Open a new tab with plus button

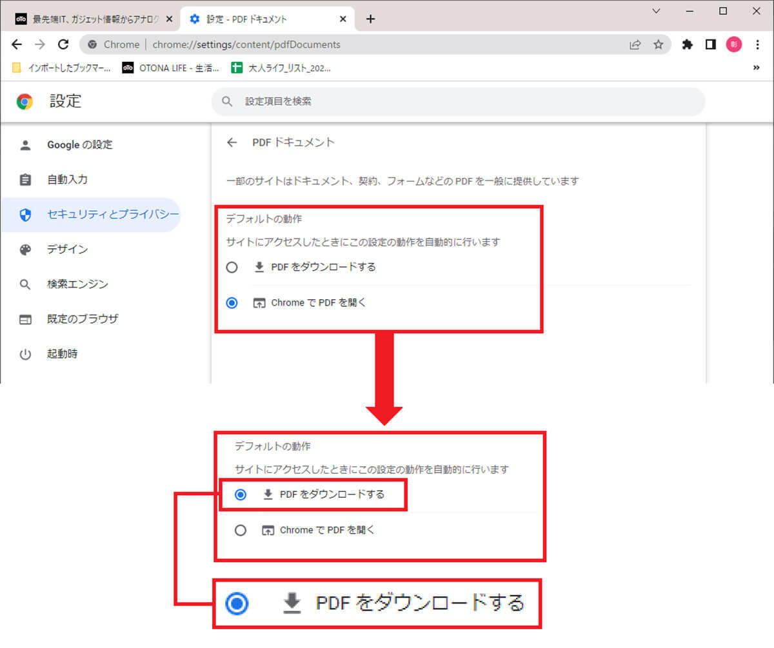pos(370,19)
